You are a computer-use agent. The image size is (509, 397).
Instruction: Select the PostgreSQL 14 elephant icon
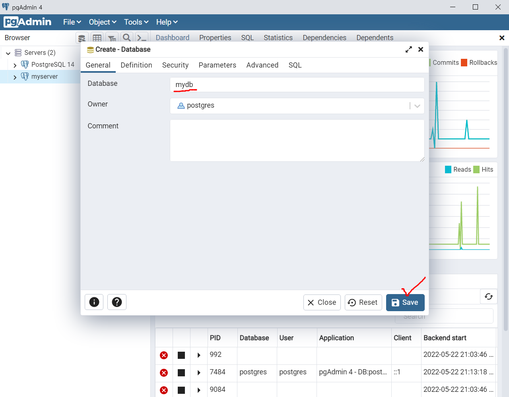pyautogui.click(x=25, y=64)
